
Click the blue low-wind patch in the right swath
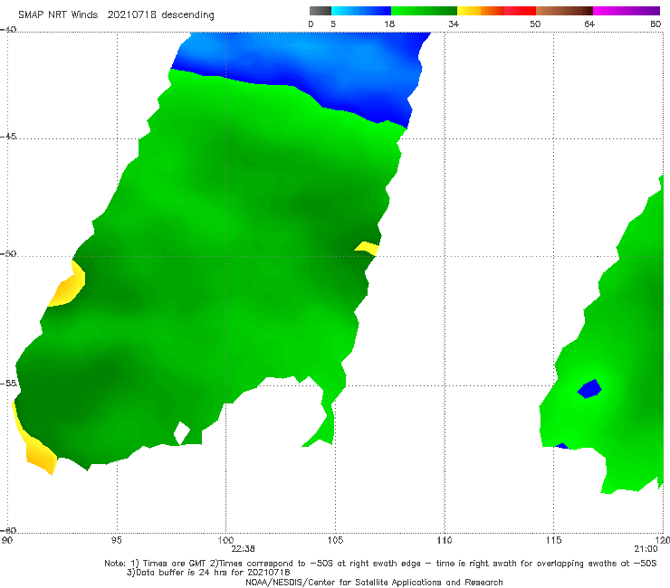(589, 389)
